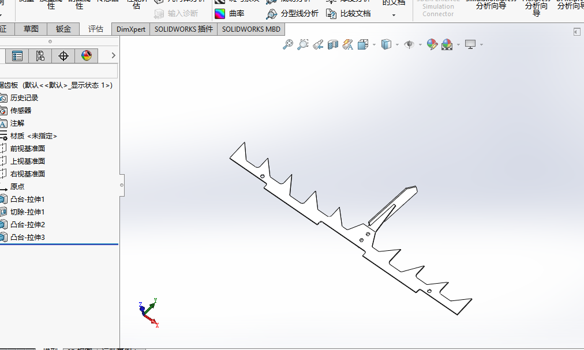This screenshot has width=584, height=350.
Task: Switch to the 评估 tab
Action: [x=96, y=29]
